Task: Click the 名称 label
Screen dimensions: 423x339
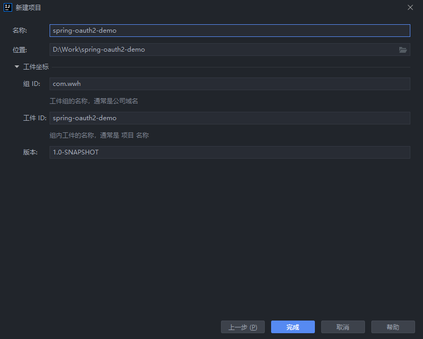Action: [x=20, y=31]
